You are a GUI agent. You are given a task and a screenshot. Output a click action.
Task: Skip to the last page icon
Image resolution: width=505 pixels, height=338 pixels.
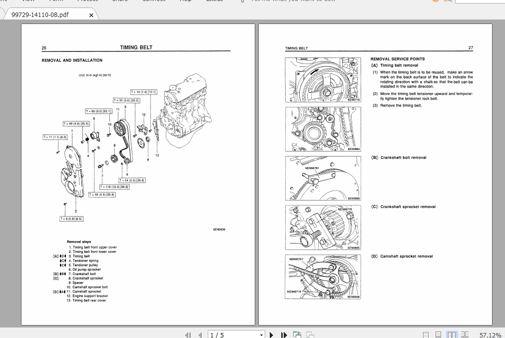283,335
